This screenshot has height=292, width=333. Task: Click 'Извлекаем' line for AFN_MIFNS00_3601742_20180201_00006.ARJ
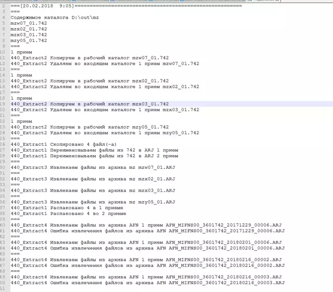146,242
